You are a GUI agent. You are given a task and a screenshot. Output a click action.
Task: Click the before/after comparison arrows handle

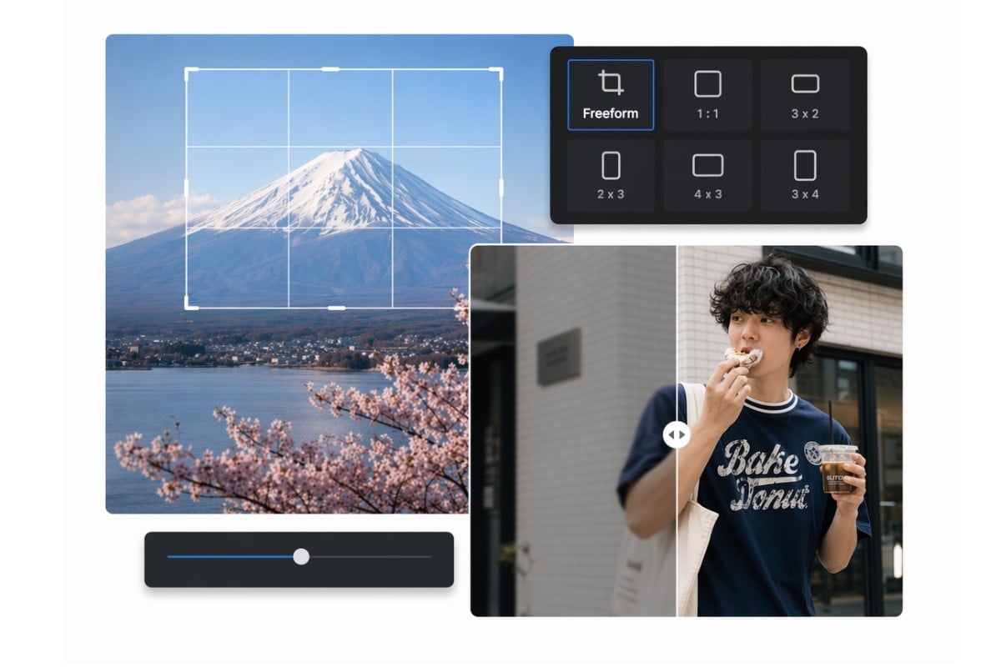677,434
